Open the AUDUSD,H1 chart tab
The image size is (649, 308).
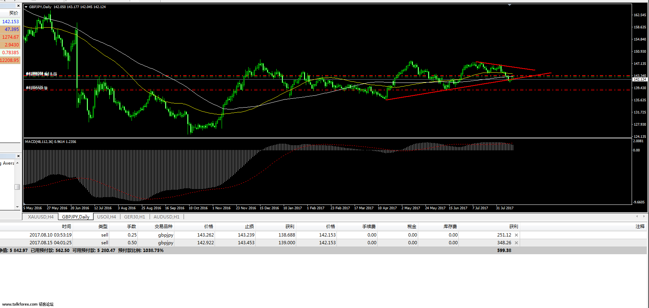(x=166, y=217)
